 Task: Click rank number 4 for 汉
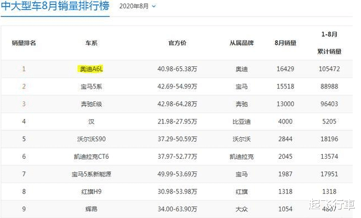click(24, 121)
